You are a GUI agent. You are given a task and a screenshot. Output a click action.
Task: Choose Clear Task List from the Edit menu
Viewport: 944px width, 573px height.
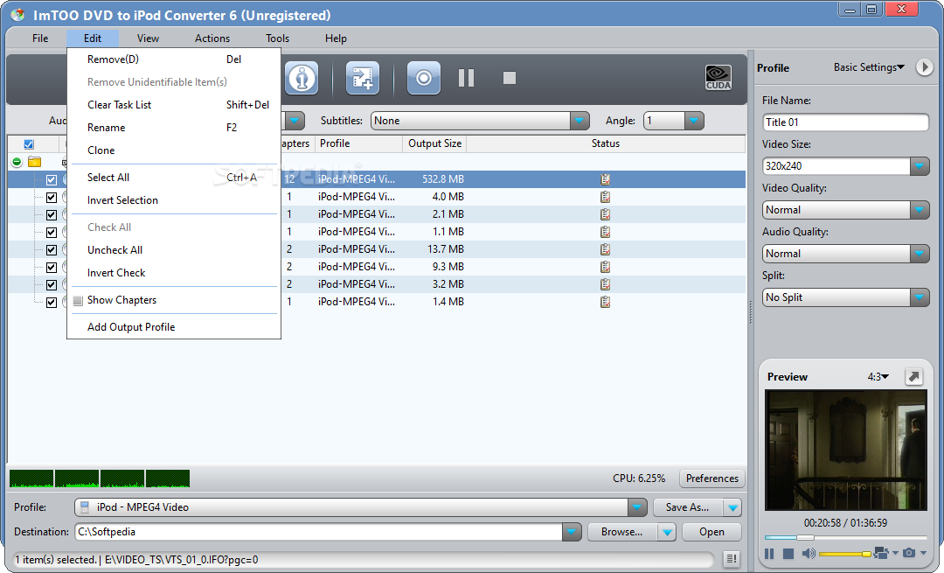pos(174,105)
